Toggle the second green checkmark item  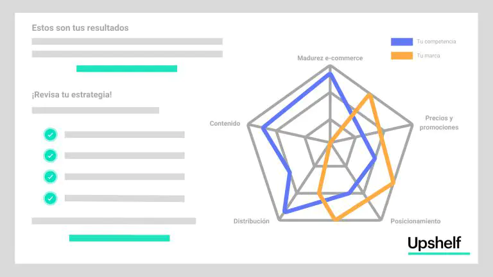coord(50,155)
